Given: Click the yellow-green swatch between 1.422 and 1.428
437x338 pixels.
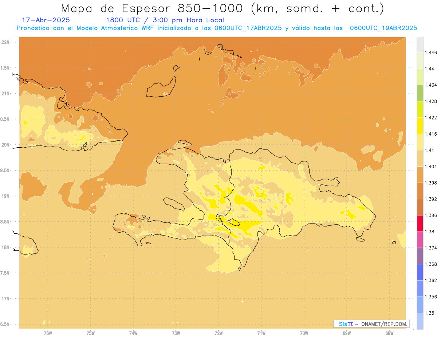Looking at the screenshot, I should 420,109.
